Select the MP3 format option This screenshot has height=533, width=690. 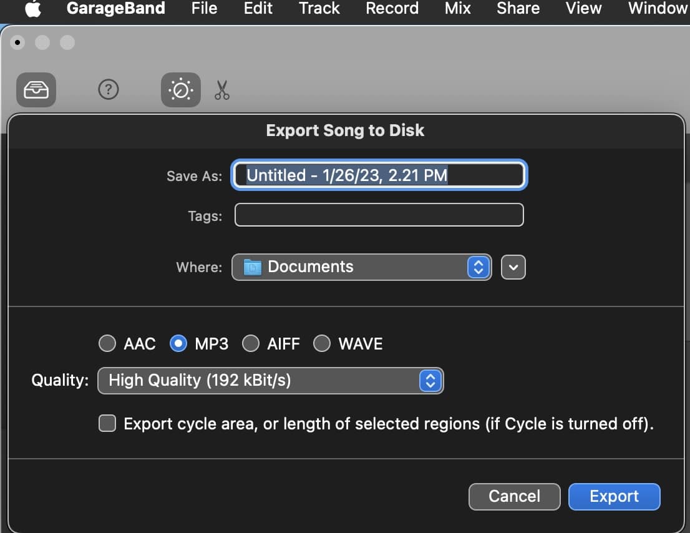(178, 344)
